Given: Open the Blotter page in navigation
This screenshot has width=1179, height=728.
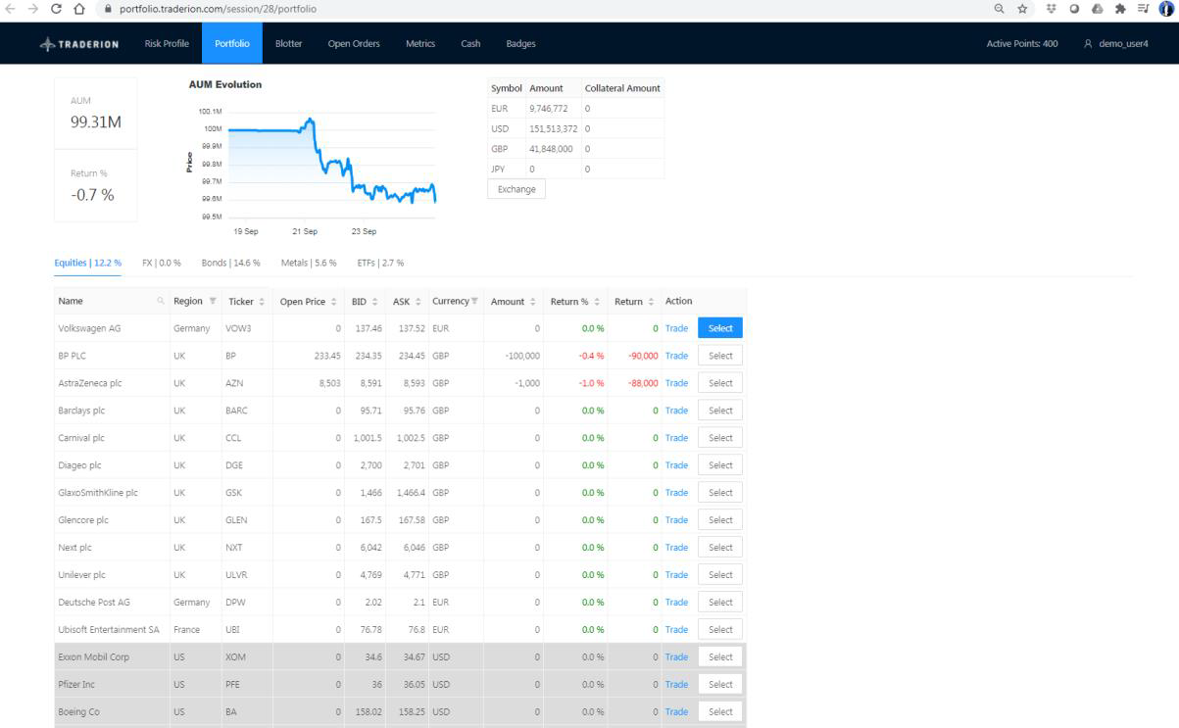Looking at the screenshot, I should point(288,44).
